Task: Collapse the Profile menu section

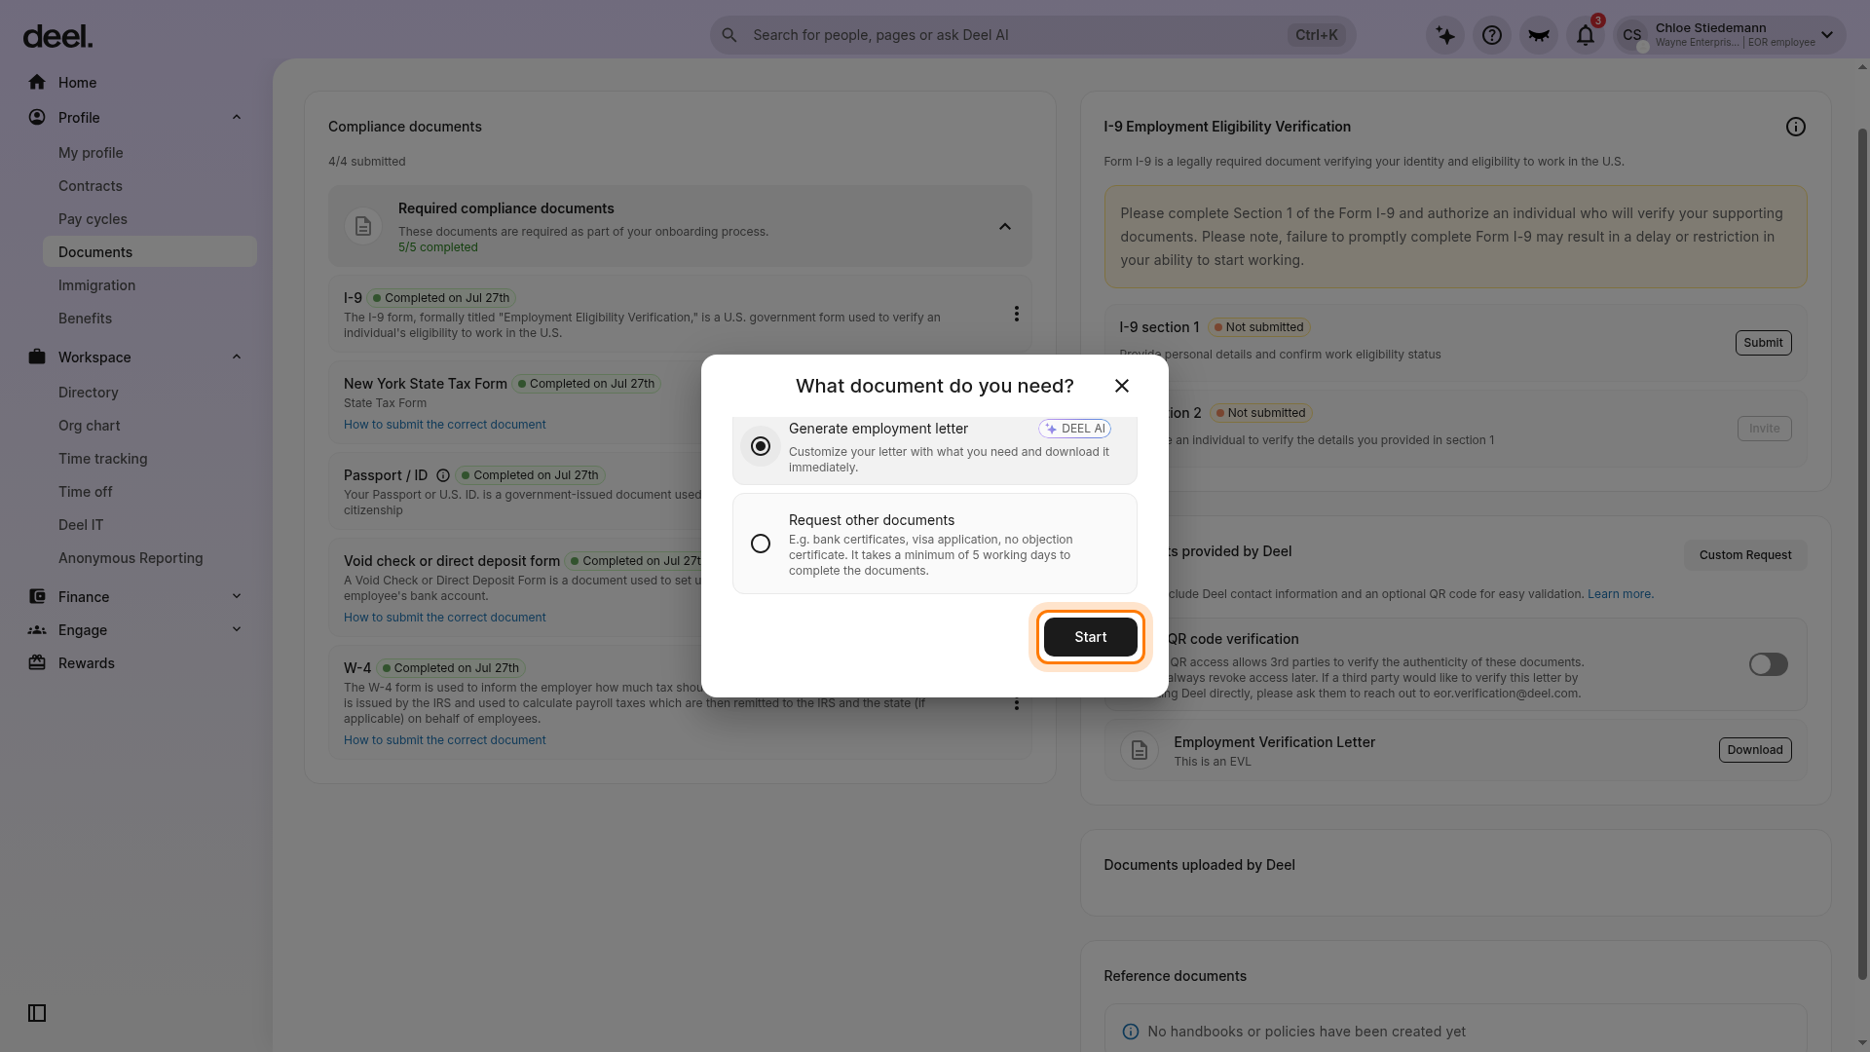Action: pos(237,117)
